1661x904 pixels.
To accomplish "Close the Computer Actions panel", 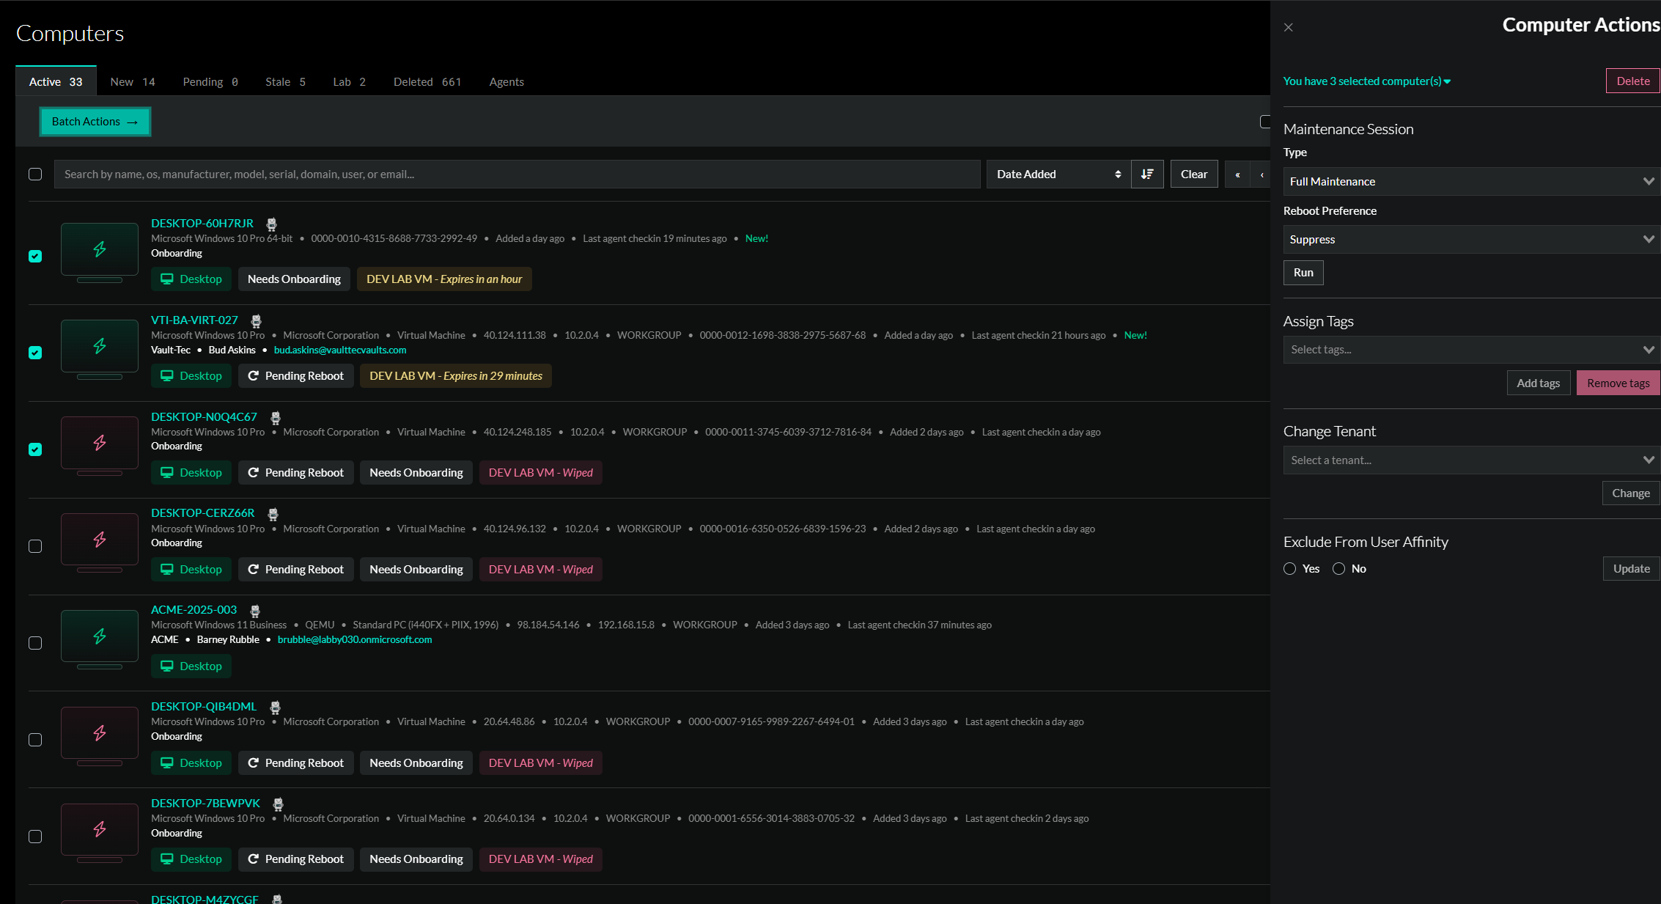I will point(1289,27).
